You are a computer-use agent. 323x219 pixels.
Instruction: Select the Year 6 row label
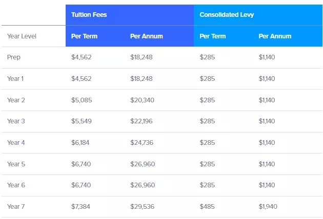(x=16, y=185)
